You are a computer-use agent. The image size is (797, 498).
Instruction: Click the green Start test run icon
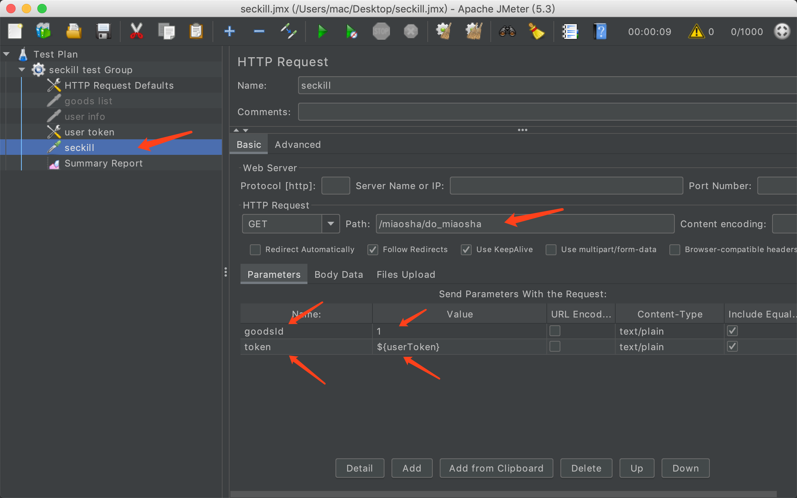point(322,32)
